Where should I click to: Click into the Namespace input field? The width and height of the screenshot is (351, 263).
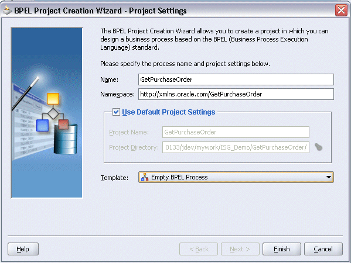(x=236, y=94)
